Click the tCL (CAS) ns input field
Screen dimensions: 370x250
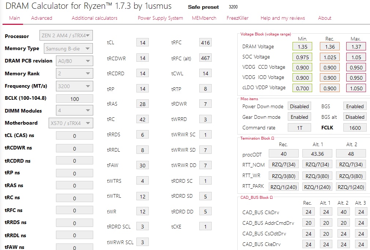click(x=74, y=136)
